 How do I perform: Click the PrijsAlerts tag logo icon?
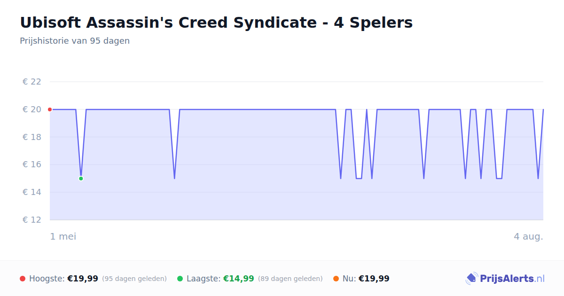(471, 279)
